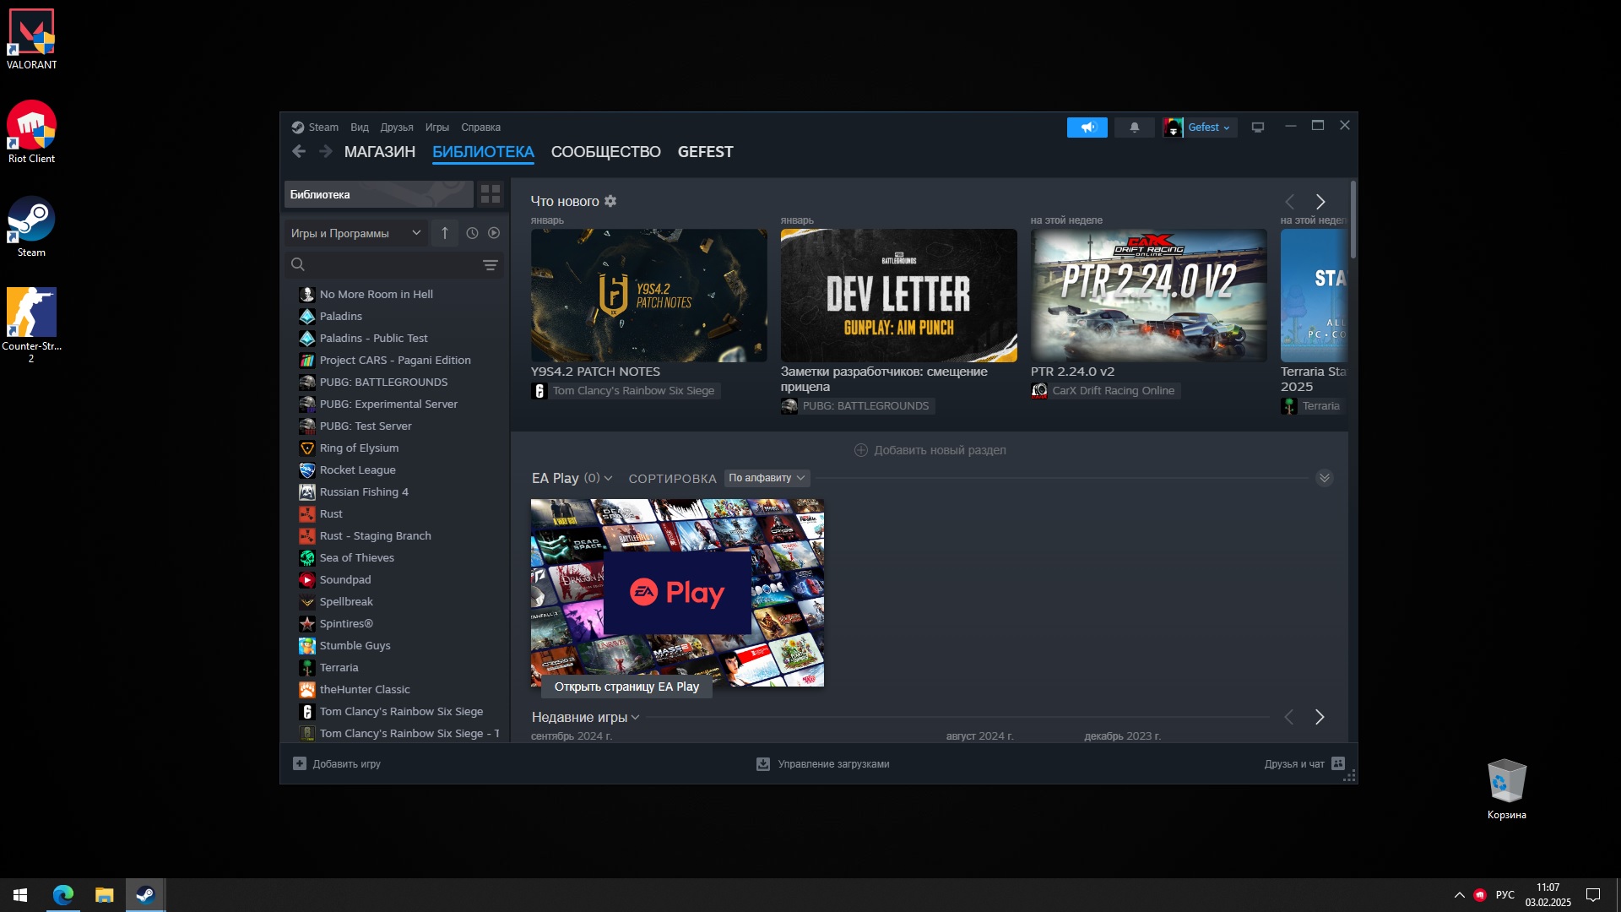Viewport: 1621px width, 912px height.
Task: Click Открыть страницу EA Play button
Action: (x=626, y=687)
